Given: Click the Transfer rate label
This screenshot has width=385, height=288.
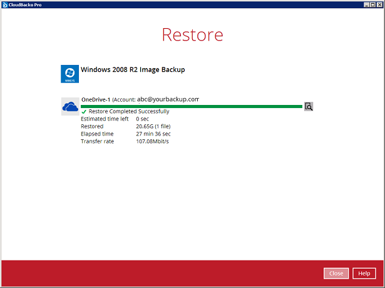Looking at the screenshot, I should tap(97, 141).
